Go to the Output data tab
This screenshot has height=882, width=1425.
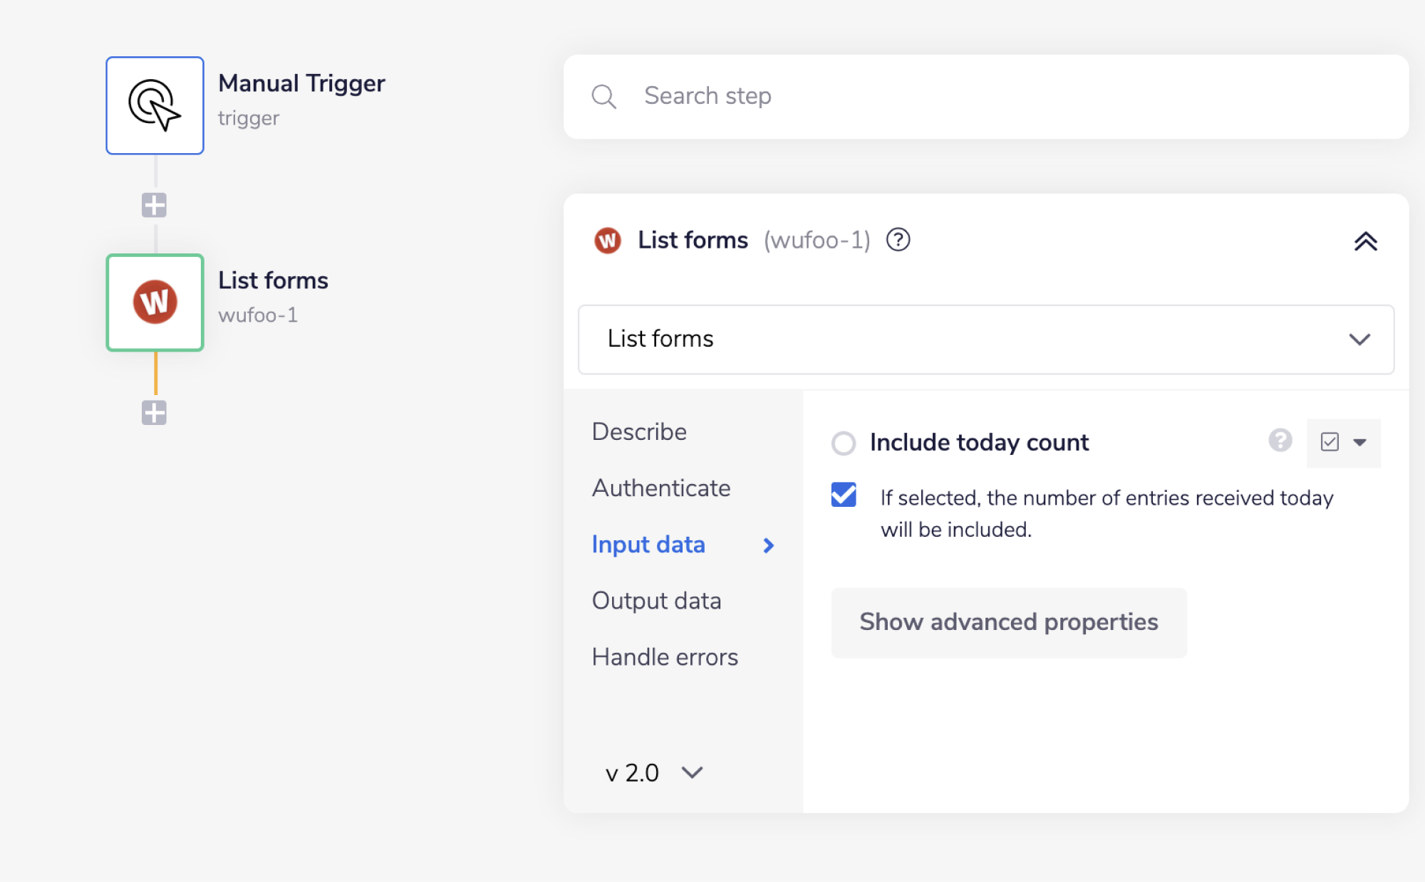point(656,600)
